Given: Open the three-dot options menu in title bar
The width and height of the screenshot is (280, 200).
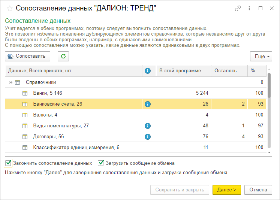Looking at the screenshot, I should tap(249, 8).
